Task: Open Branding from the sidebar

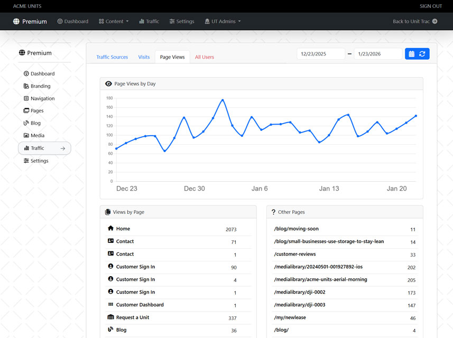Action: pyautogui.click(x=40, y=86)
